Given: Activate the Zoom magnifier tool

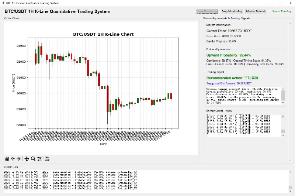Looking at the screenshot, I should [33, 159].
